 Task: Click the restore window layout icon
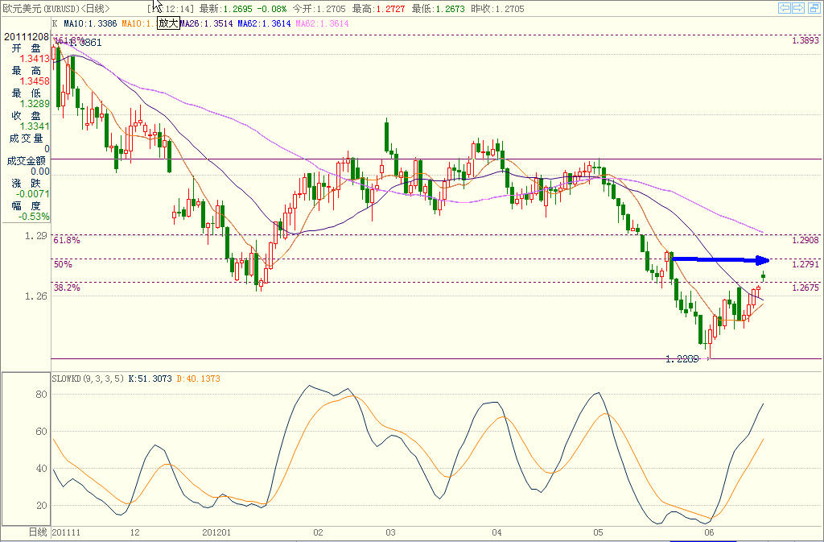coord(813,7)
